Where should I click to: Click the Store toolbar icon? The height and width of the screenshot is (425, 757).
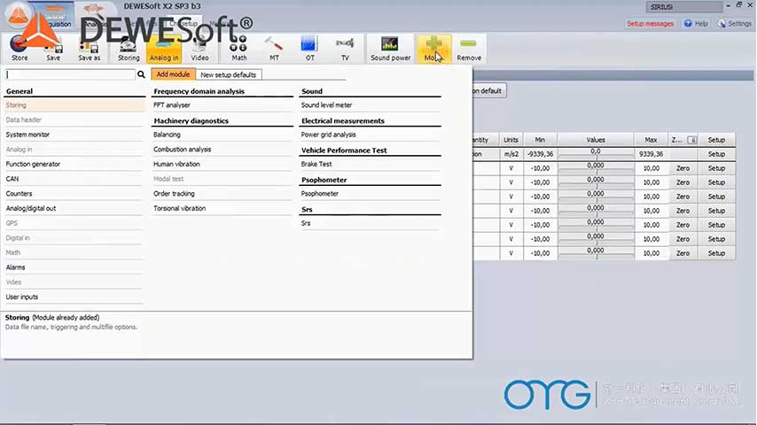click(x=20, y=48)
